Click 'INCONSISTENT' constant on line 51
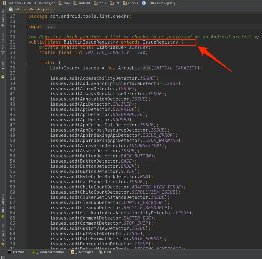Screen dimensions: 262x259 coord(145,145)
